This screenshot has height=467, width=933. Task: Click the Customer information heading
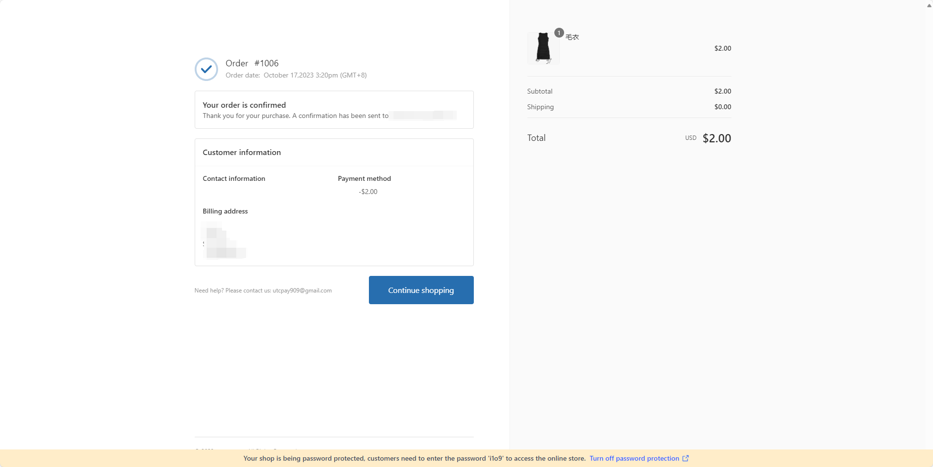[x=242, y=153]
